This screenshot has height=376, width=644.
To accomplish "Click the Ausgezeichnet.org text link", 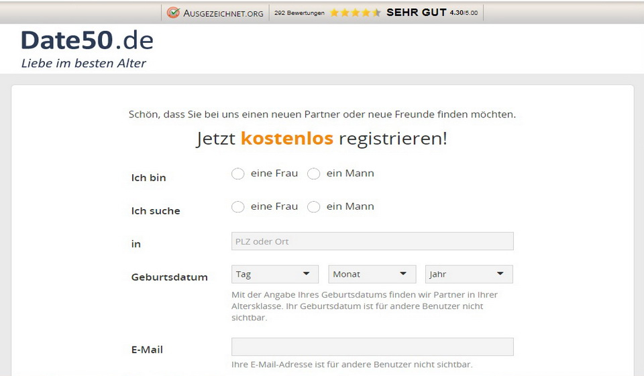I will 223,13.
